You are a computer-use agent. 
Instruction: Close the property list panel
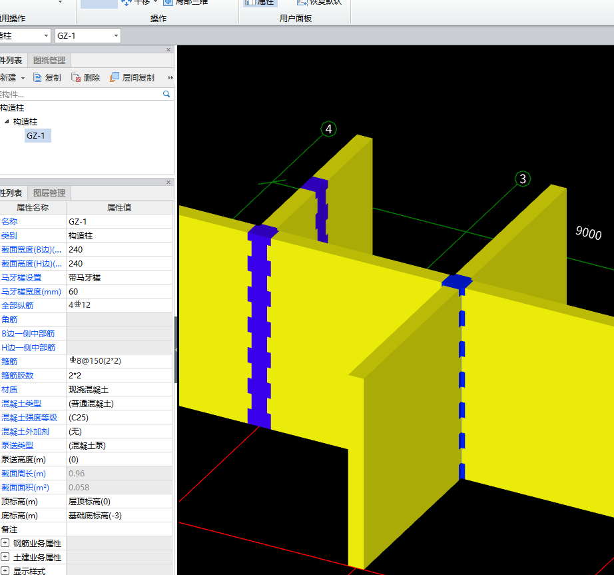coord(168,182)
